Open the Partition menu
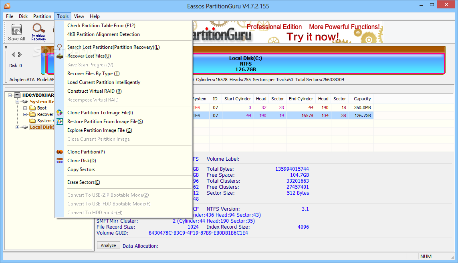The width and height of the screenshot is (458, 263). point(42,16)
